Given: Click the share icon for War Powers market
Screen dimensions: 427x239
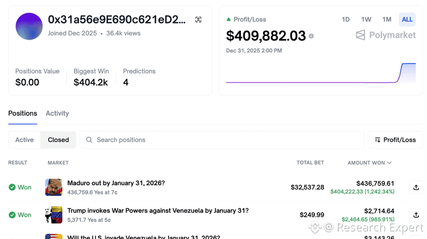Looking at the screenshot, I should click(416, 215).
